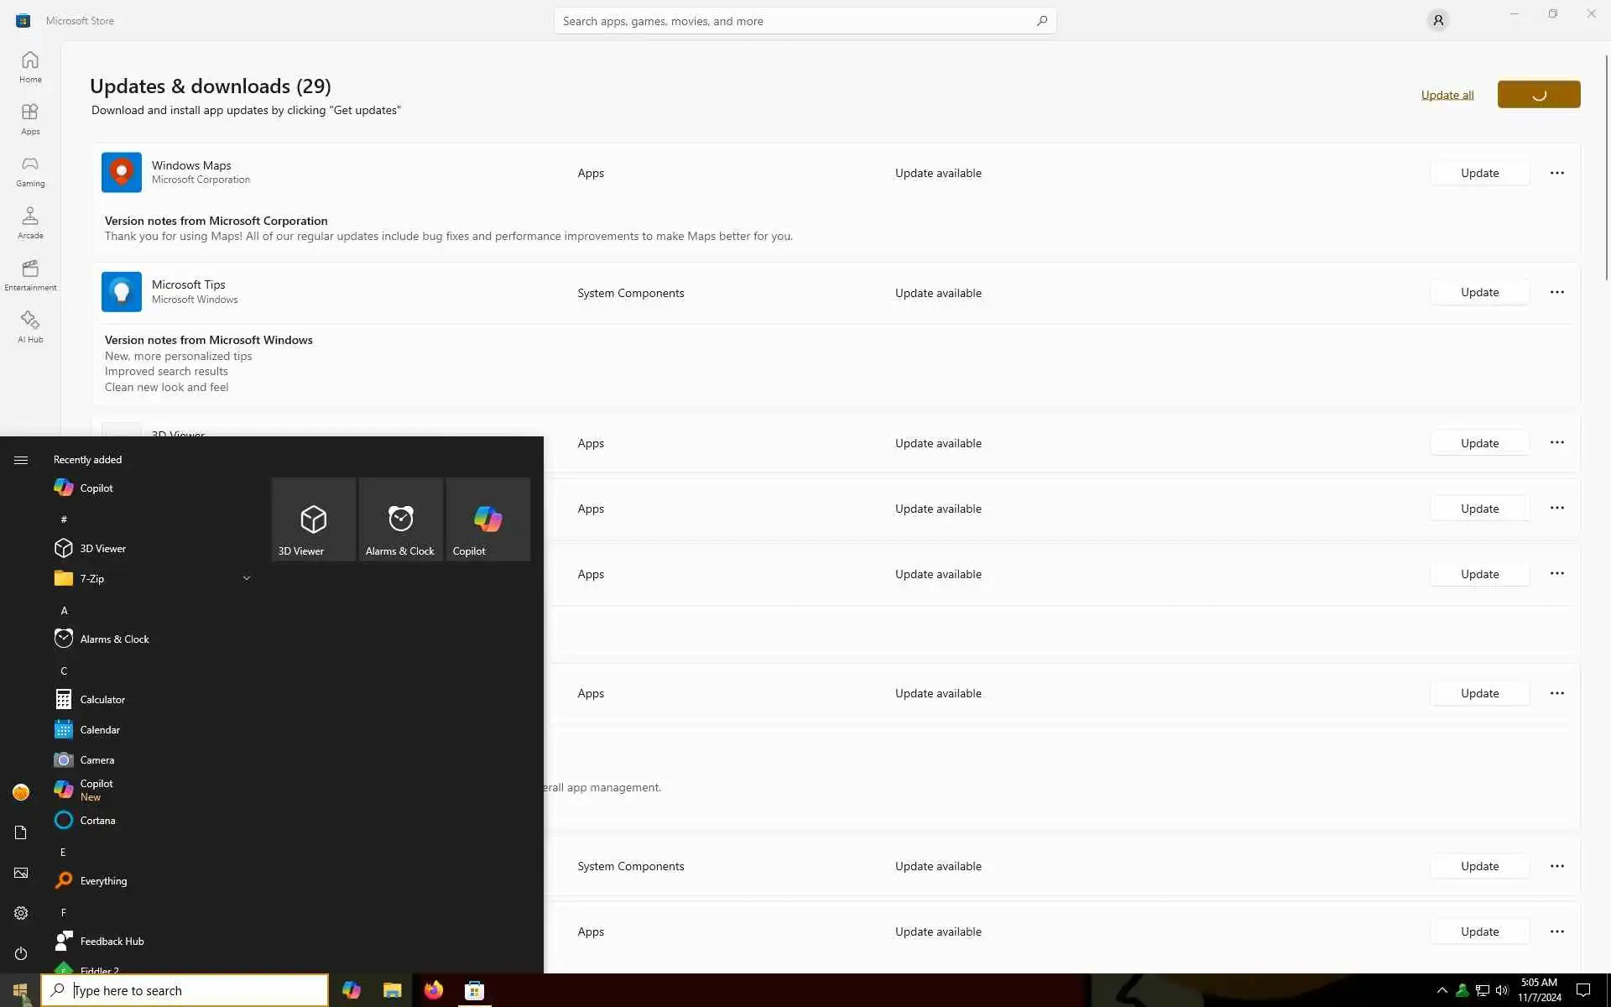
Task: Go to Home tab in Store
Action: (30, 67)
